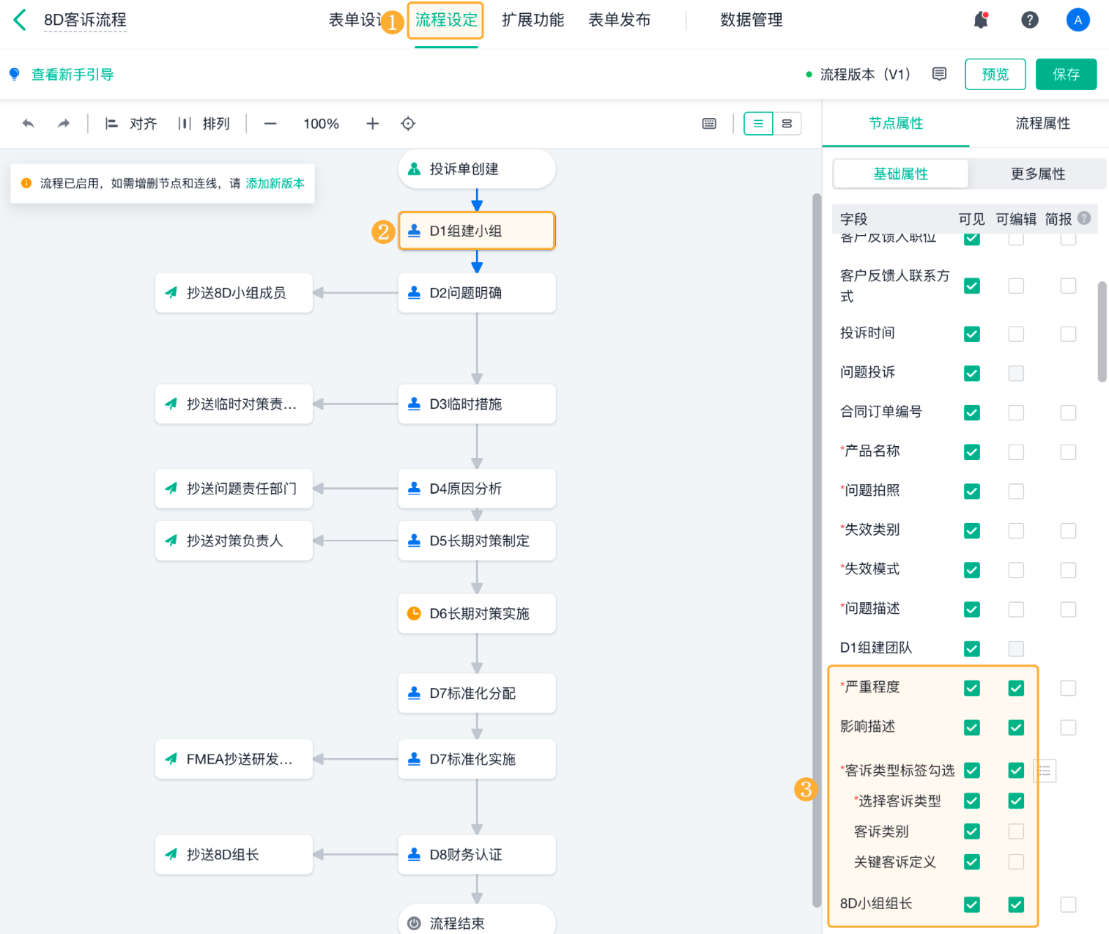
Task: Enable 简报 for 8D小组组长
Action: point(1069,905)
